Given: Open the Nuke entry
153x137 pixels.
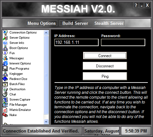Looking at the screenshot, I should coord(13,115).
